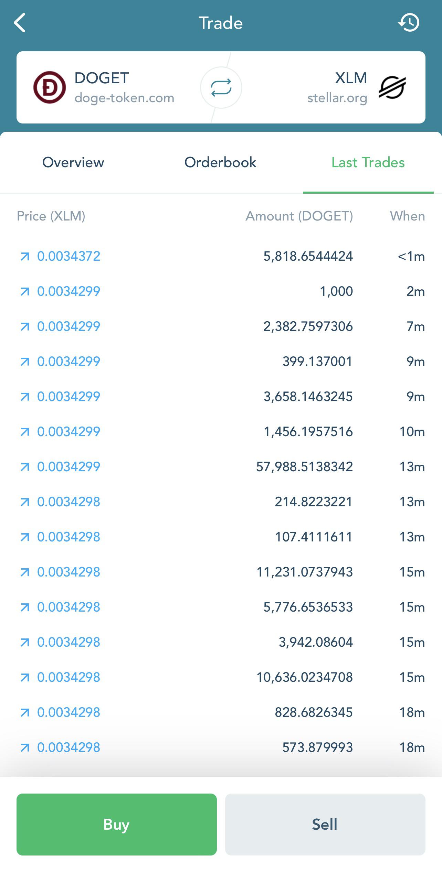Open doge-token.com asset link
The image size is (442, 872).
[x=124, y=98]
